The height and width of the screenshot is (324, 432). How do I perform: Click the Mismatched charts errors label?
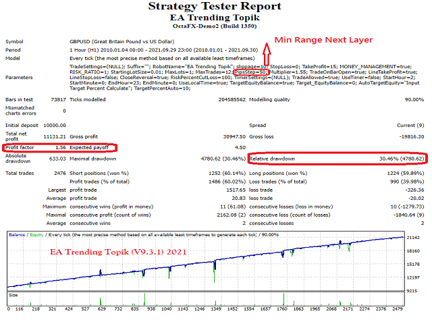click(21, 111)
